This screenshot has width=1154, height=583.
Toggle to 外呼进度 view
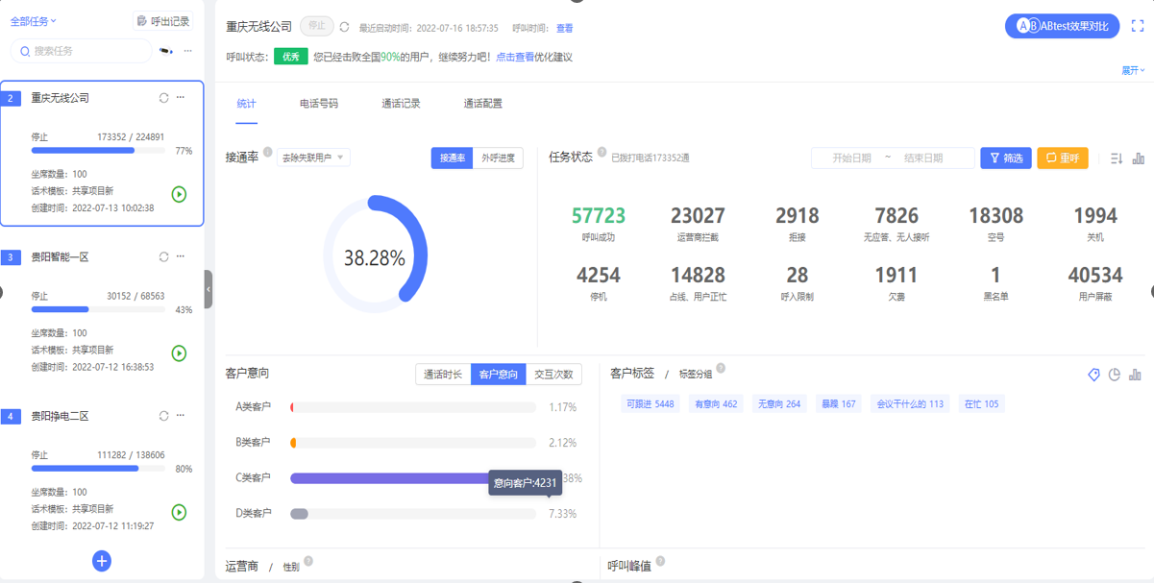498,158
